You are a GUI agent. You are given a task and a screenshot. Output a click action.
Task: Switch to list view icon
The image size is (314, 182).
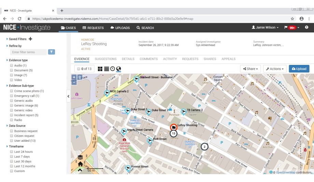click(x=106, y=69)
